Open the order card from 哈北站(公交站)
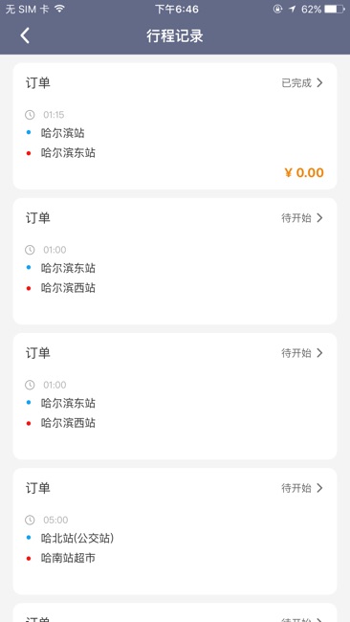The image size is (350, 622). coord(175,531)
